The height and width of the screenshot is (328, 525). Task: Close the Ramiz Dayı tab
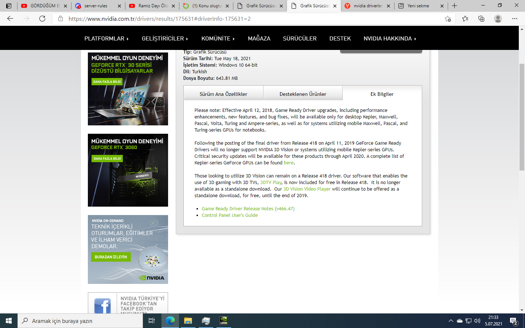[x=173, y=6]
